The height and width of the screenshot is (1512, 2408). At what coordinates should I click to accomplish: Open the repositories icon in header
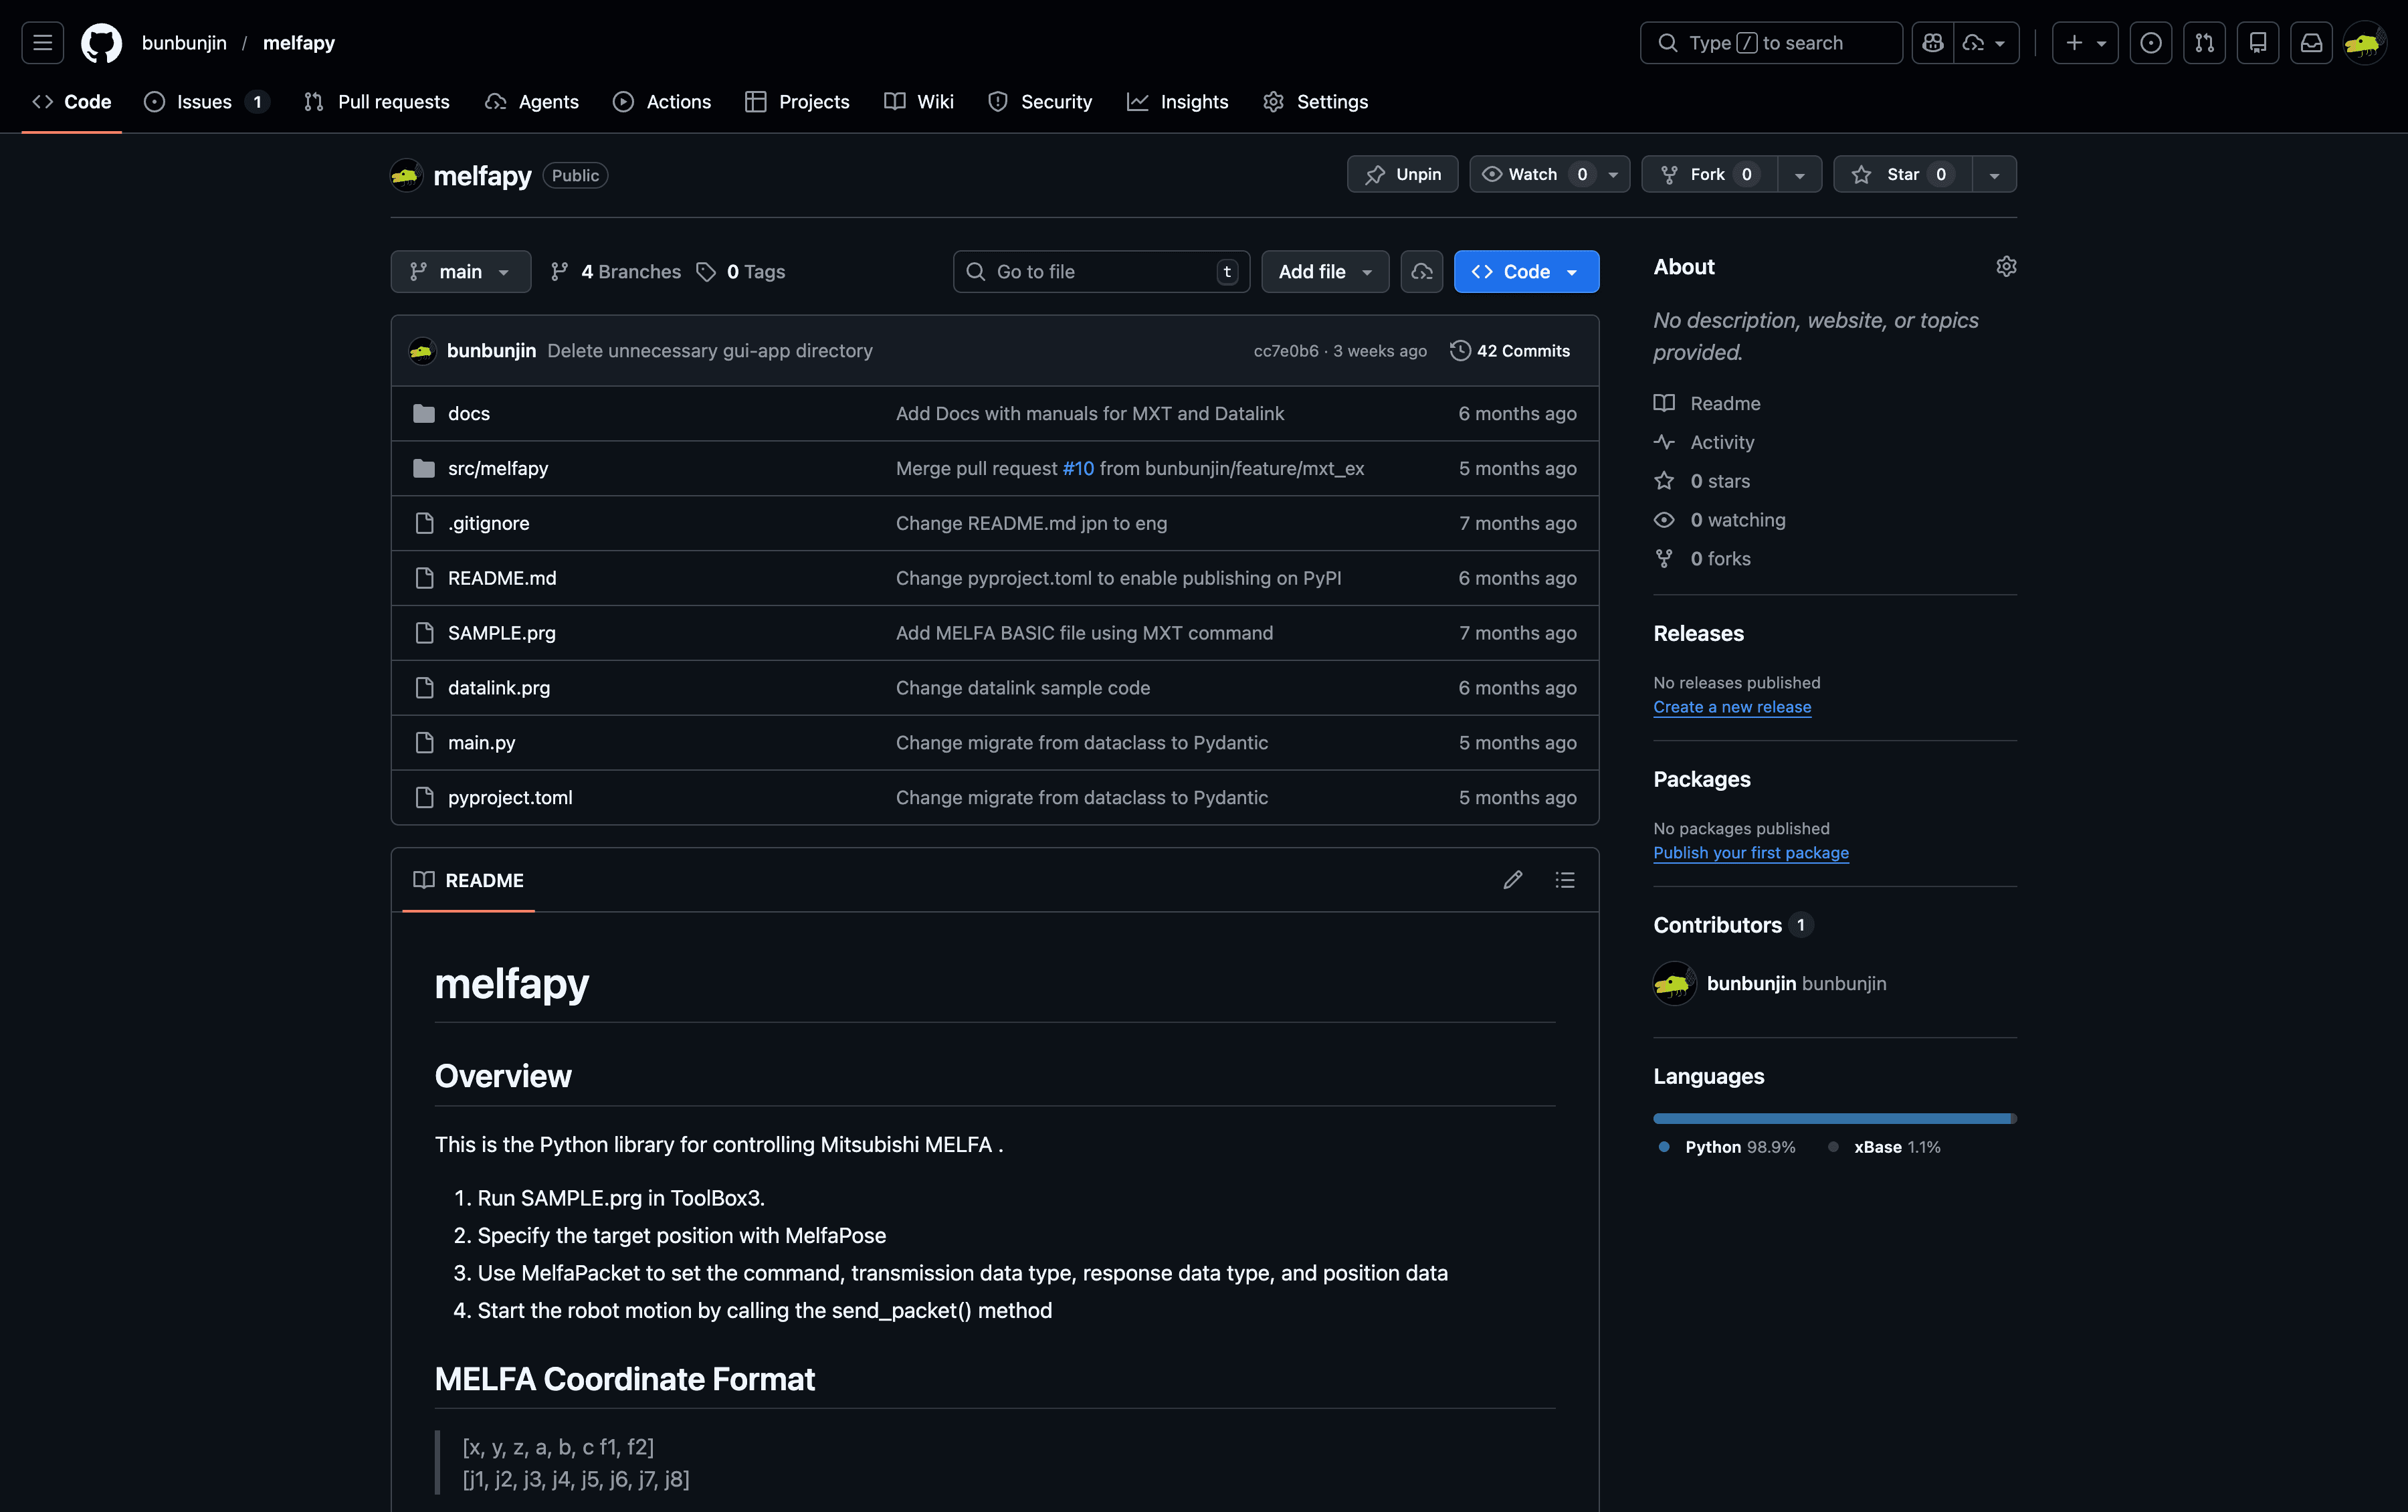[x=2258, y=43]
